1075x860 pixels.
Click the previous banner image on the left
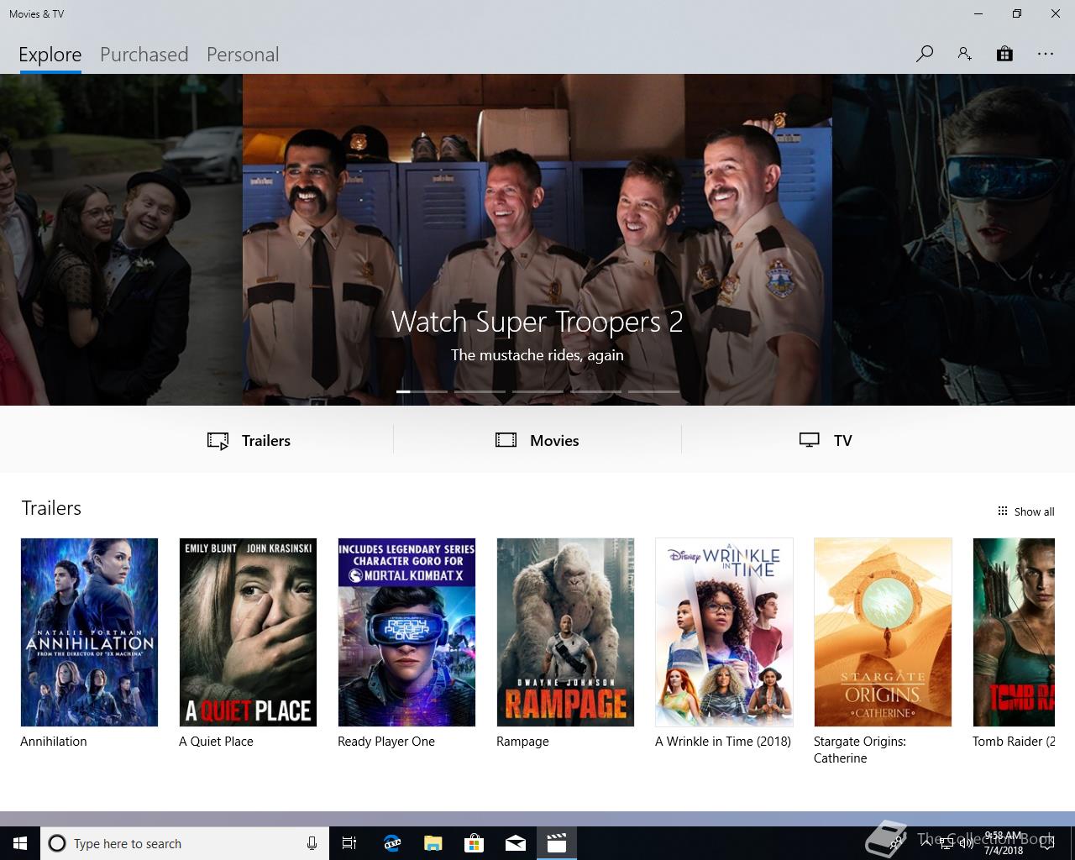pos(121,239)
